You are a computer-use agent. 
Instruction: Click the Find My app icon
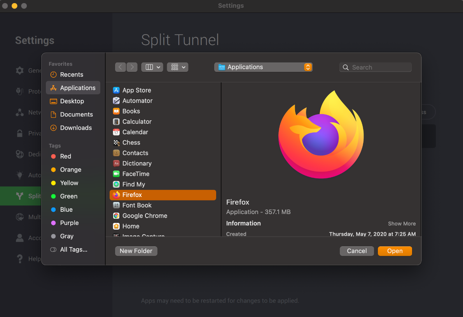116,185
